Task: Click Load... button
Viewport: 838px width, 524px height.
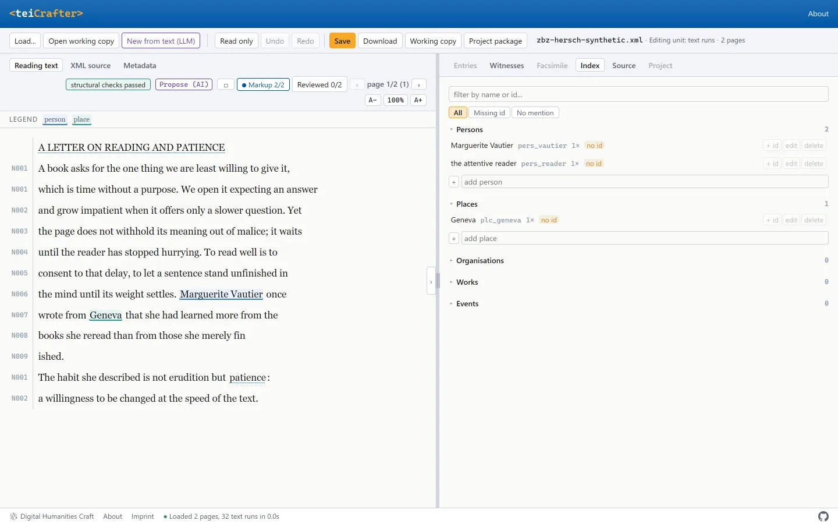Action: pos(25,41)
